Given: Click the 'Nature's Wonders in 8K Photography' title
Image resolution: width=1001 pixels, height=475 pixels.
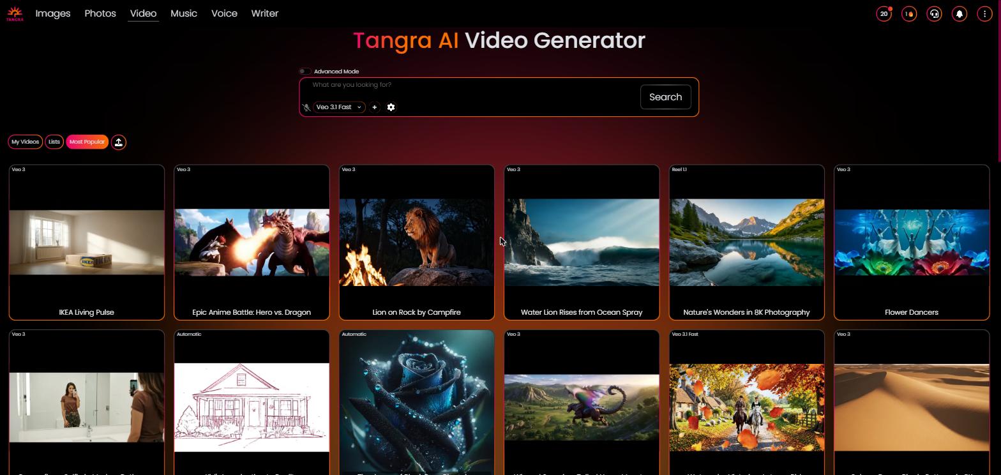Looking at the screenshot, I should tap(746, 312).
